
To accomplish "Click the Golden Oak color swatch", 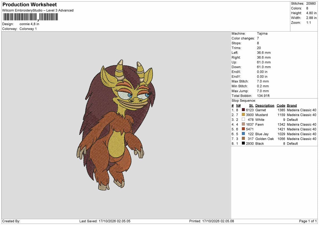I will tap(243, 139).
